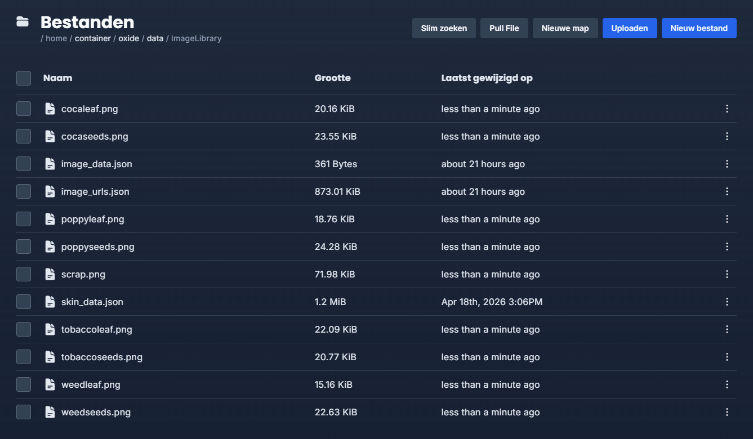Image resolution: width=753 pixels, height=439 pixels.
Task: Click the folder icon beside Bestanden title
Action: point(23,22)
